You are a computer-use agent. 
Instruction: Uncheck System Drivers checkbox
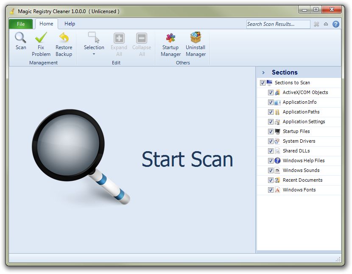(x=271, y=141)
